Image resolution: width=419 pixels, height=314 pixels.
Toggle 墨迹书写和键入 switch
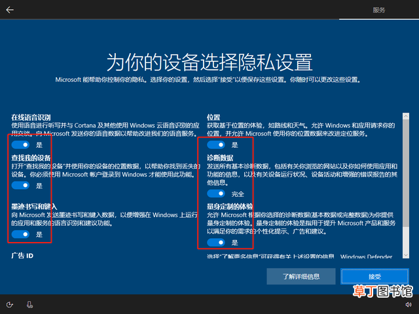(x=20, y=234)
